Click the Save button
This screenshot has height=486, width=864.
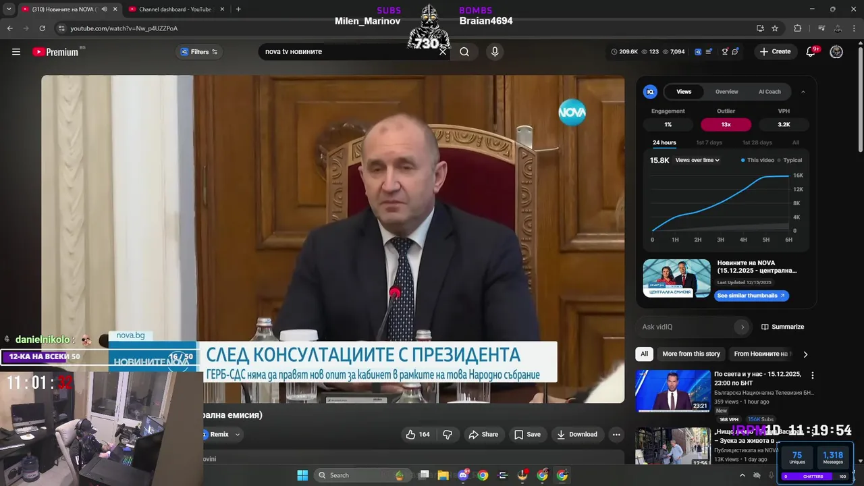click(527, 435)
